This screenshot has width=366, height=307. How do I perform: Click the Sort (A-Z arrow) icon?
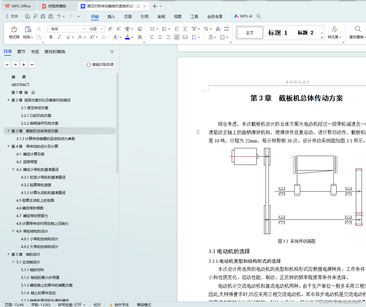[218, 29]
